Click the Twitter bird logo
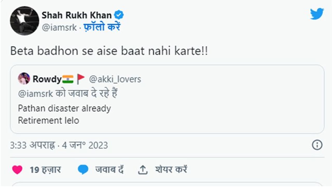332x187 pixels. pos(317,14)
